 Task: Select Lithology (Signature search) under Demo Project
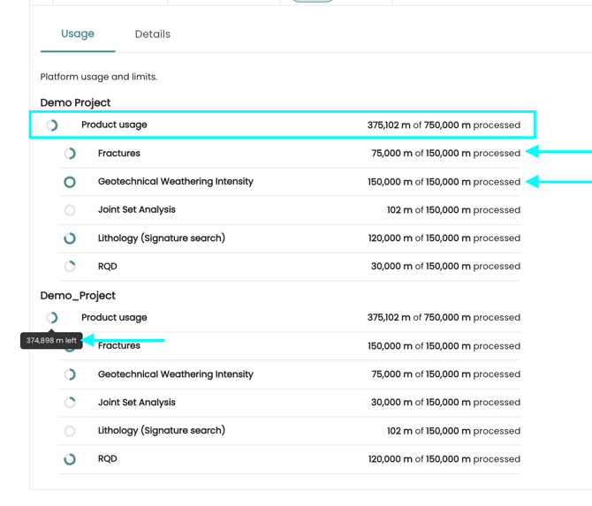[161, 238]
